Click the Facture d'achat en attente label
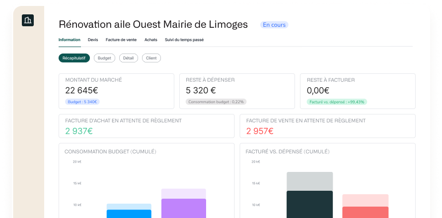This screenshot has height=218, width=442. (123, 121)
